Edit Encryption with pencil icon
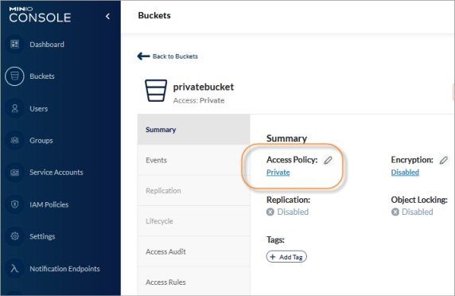This screenshot has height=296, width=455. point(443,160)
